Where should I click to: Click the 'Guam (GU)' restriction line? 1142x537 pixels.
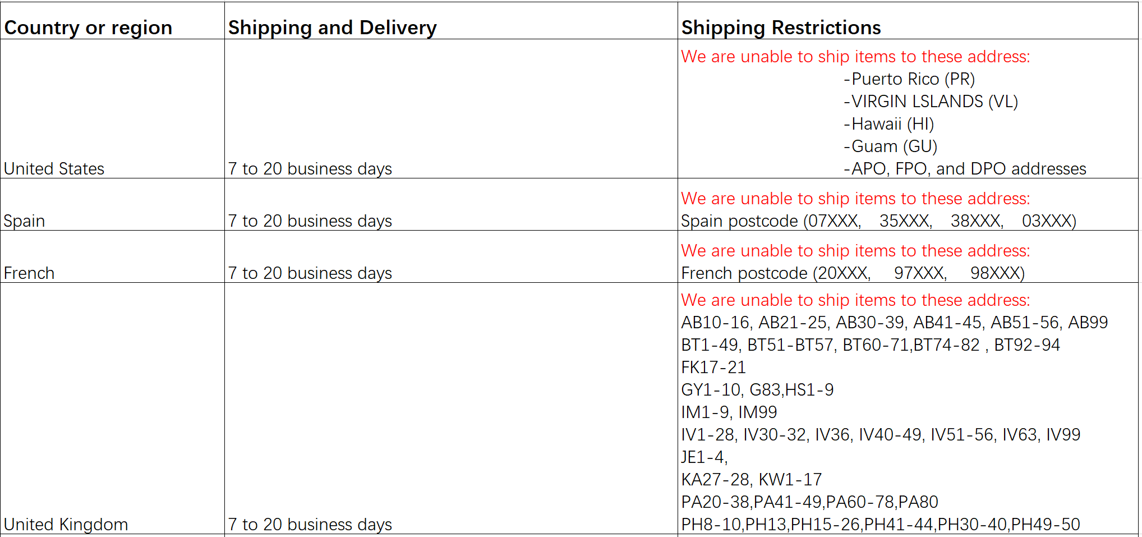coord(890,146)
